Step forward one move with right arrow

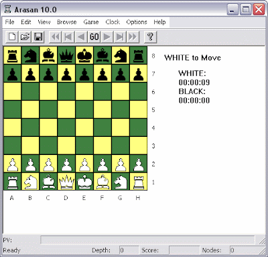tap(107, 37)
